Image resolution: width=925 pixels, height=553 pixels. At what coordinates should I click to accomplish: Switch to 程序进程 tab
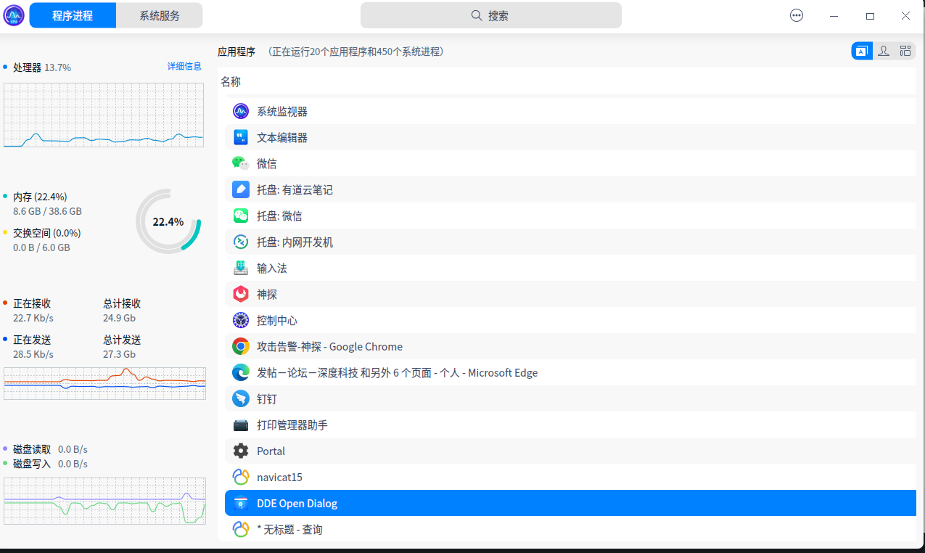pos(73,15)
